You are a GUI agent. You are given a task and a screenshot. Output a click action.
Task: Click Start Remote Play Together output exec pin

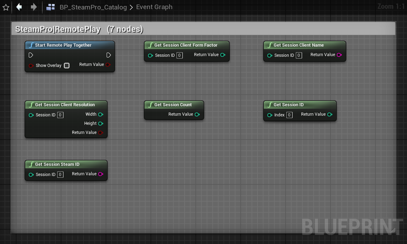tap(109, 55)
